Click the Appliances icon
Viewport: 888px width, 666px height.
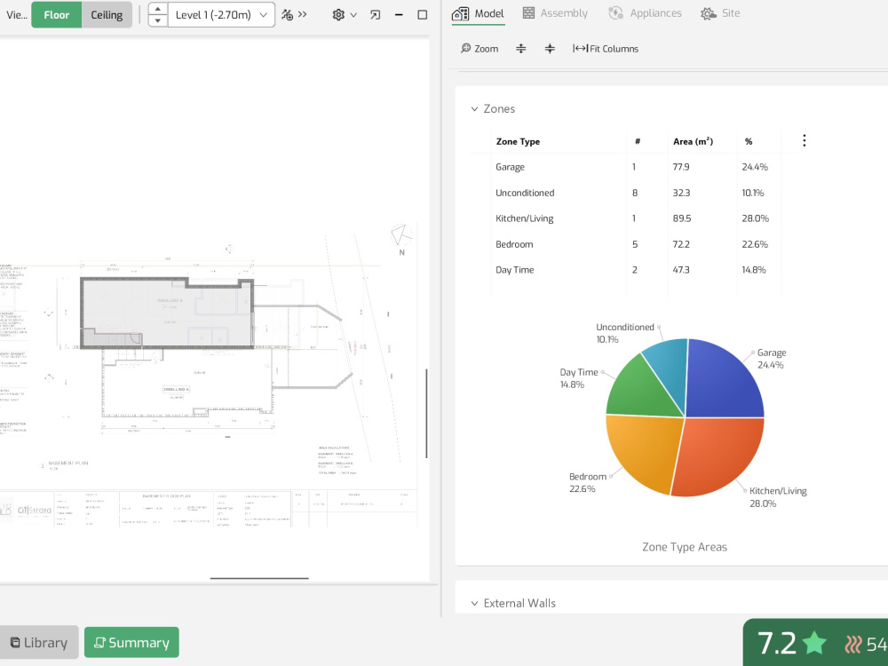615,13
